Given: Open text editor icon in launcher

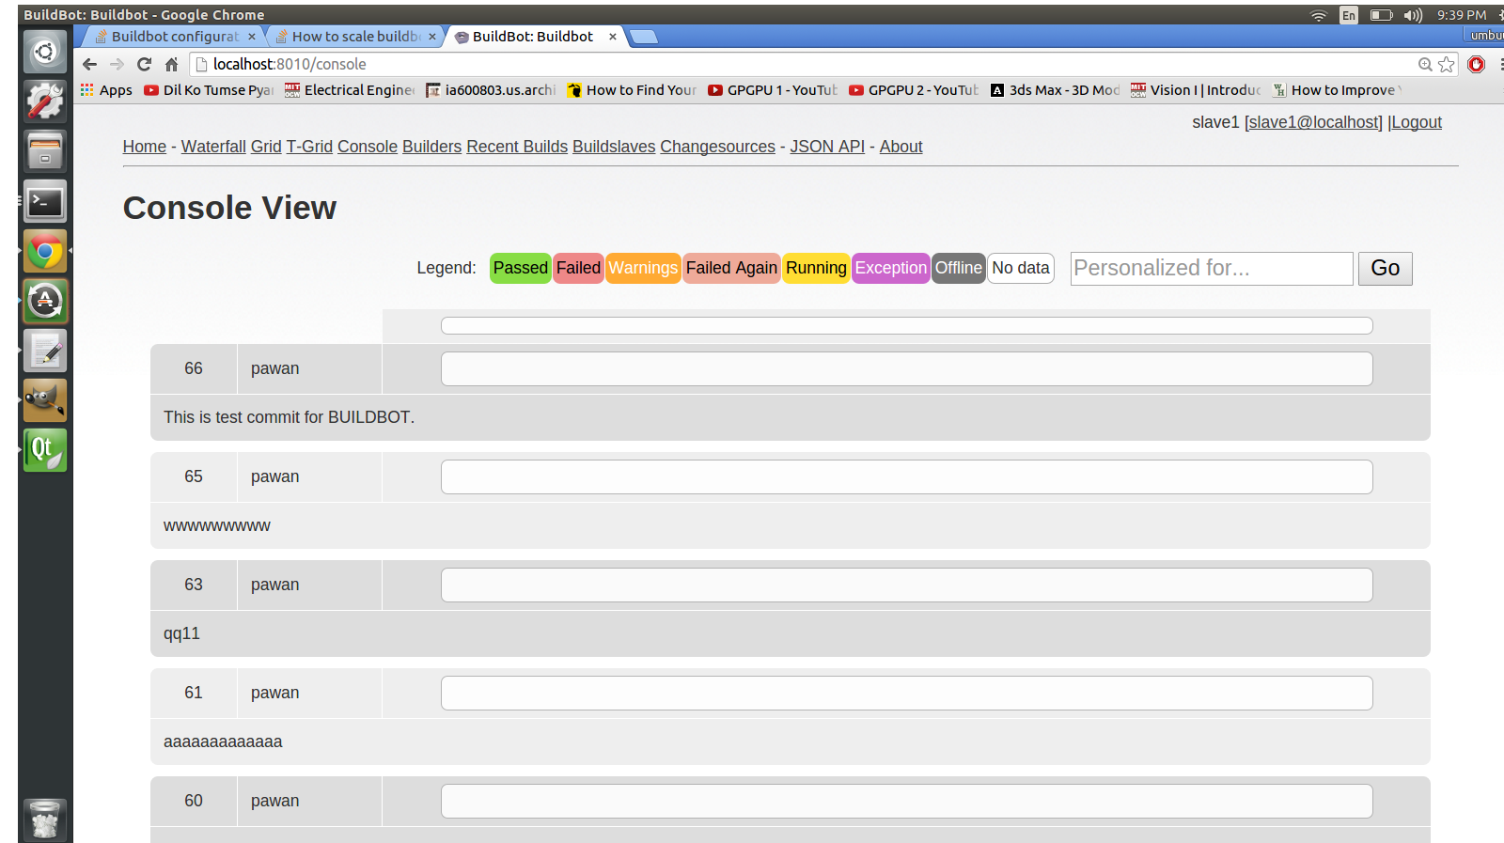Looking at the screenshot, I should [45, 351].
